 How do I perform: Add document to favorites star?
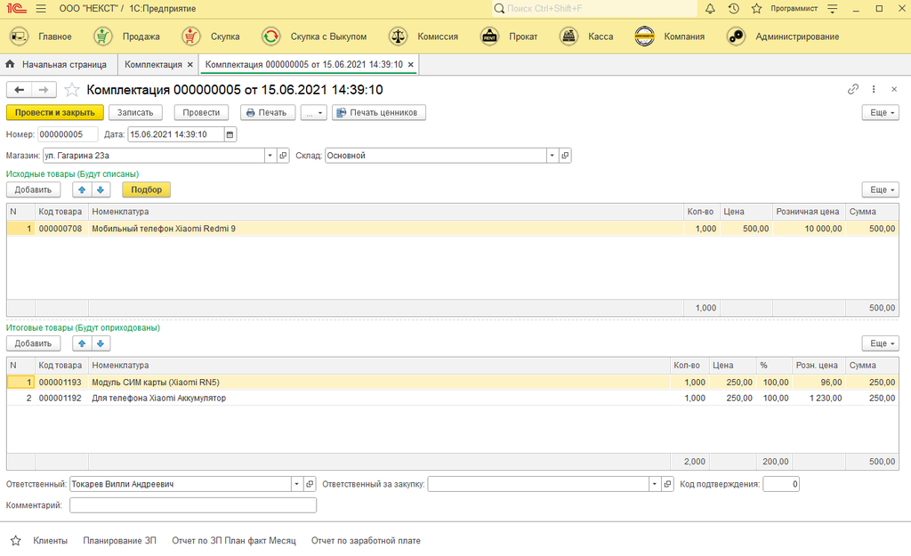coord(71,90)
